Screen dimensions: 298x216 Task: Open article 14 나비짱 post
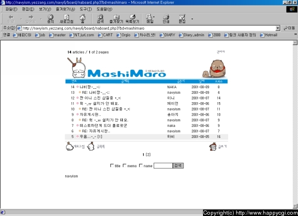(x=90, y=87)
